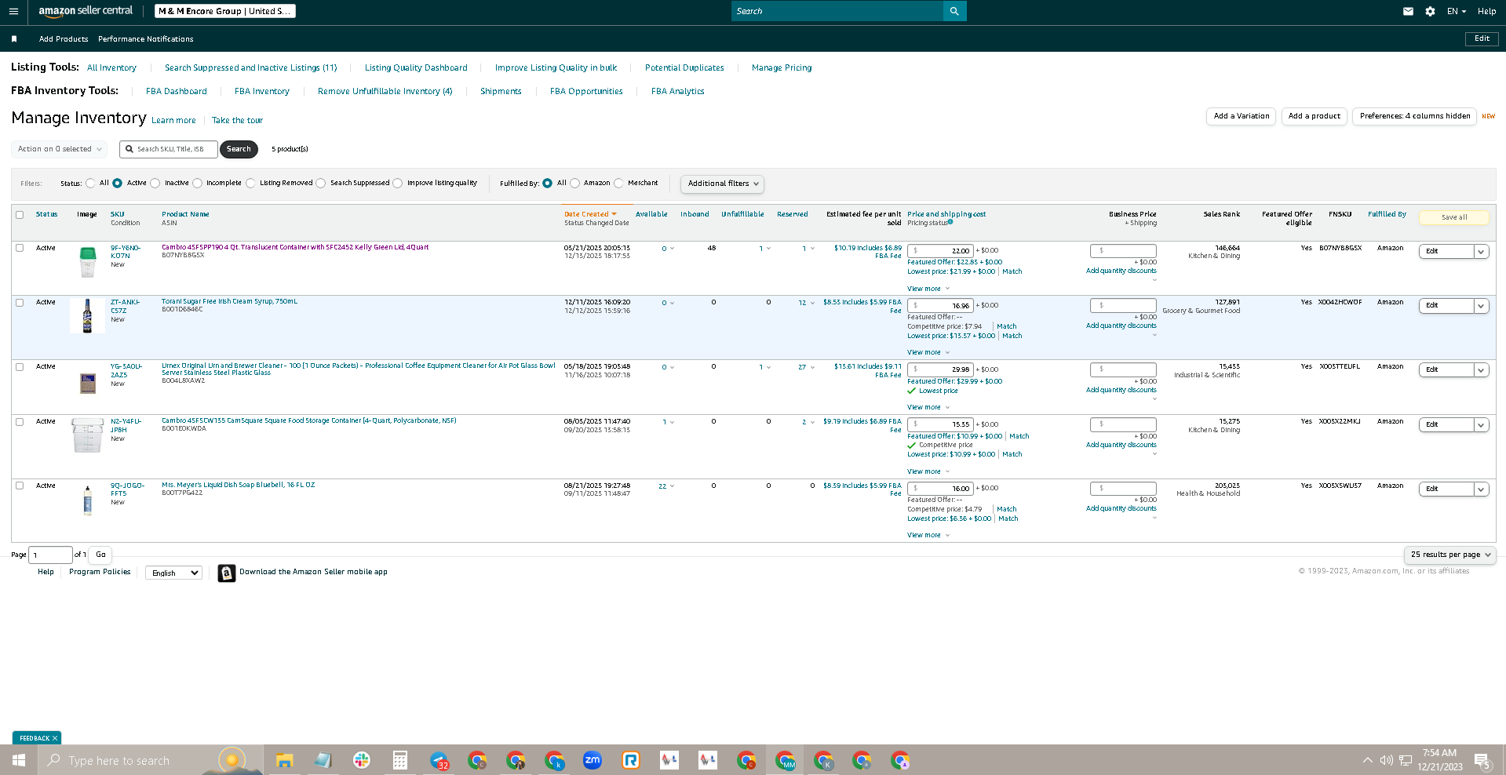Open FBA Dashboard
1506x775 pixels.
[x=177, y=91]
